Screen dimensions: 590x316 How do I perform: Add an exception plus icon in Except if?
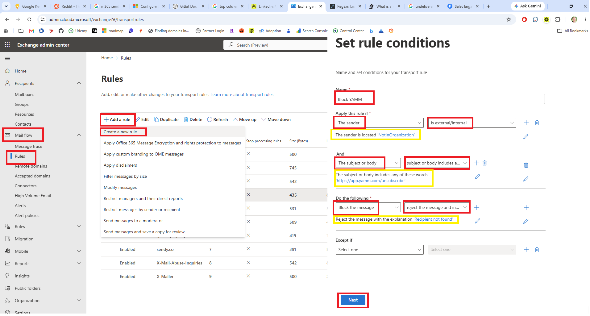point(526,250)
